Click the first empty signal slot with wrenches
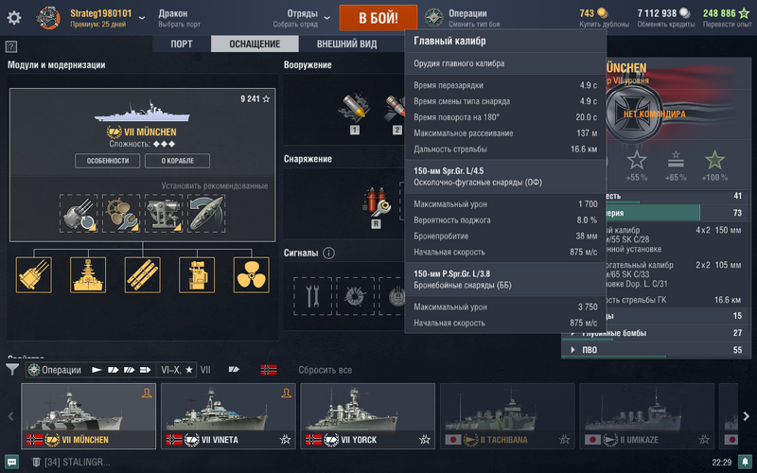Image resolution: width=757 pixels, height=473 pixels. [x=312, y=296]
